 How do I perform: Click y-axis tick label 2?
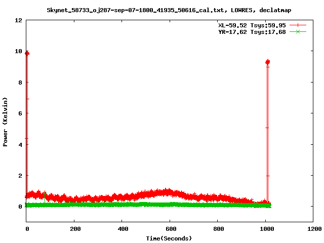(20, 176)
